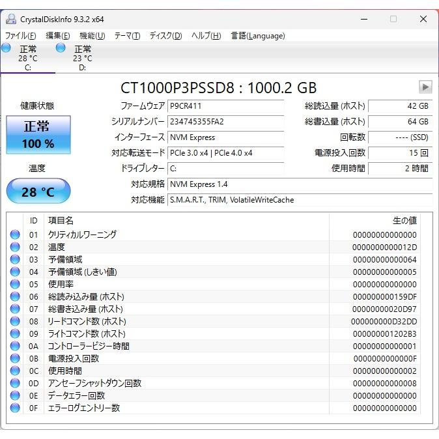The width and height of the screenshot is (439, 439).
Task: Click the drive letter field C:
Action: pyautogui.click(x=225, y=169)
